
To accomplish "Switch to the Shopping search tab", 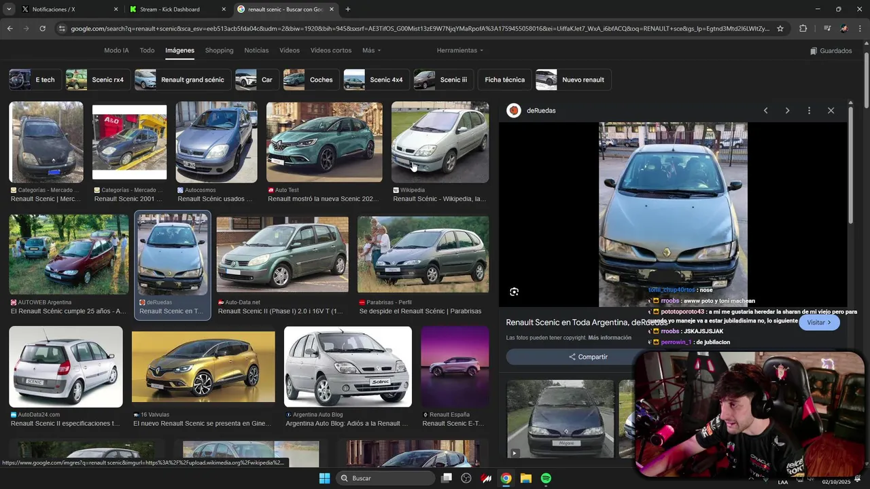I will (x=219, y=50).
